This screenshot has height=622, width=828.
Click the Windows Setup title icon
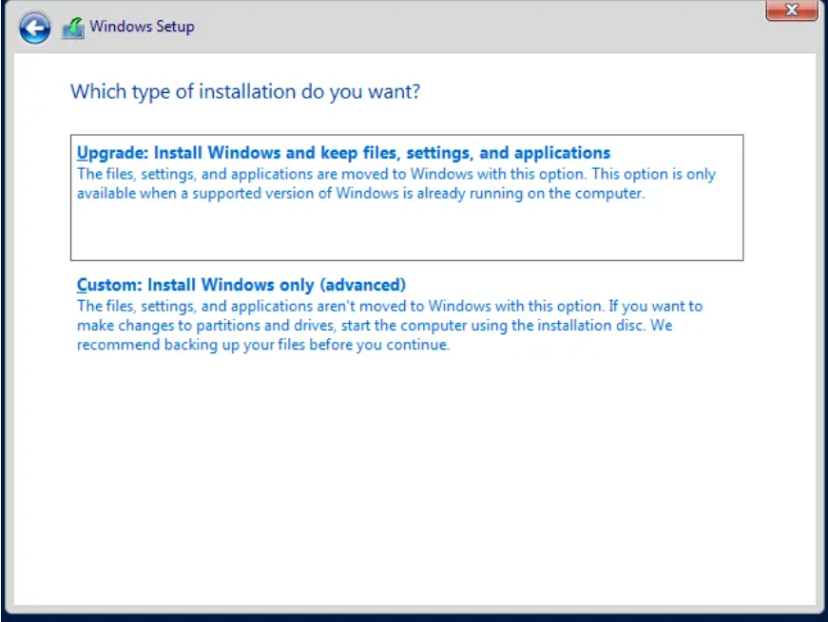coord(73,28)
